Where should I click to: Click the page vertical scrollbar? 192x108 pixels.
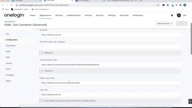click(191, 39)
